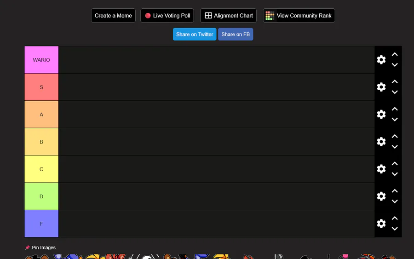414x259 pixels.
Task: Open settings gear for B tier
Action: pyautogui.click(x=381, y=142)
